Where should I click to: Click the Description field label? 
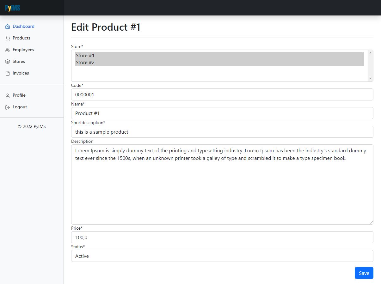pyautogui.click(x=82, y=141)
